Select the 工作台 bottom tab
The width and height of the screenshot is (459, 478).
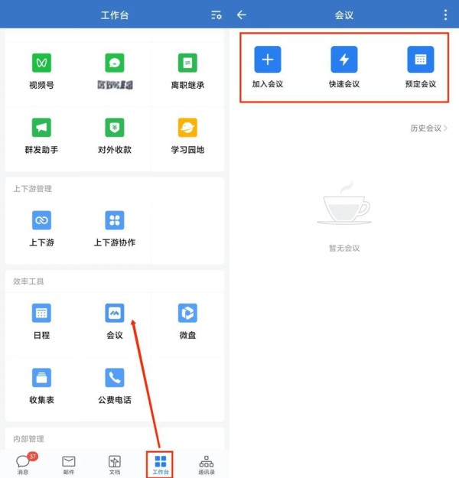[161, 464]
